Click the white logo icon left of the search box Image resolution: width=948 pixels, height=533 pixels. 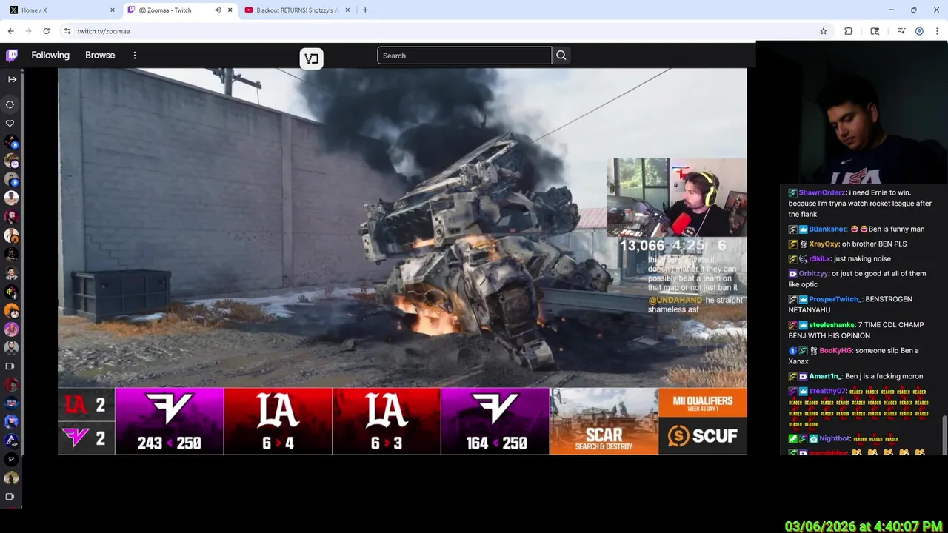point(312,58)
